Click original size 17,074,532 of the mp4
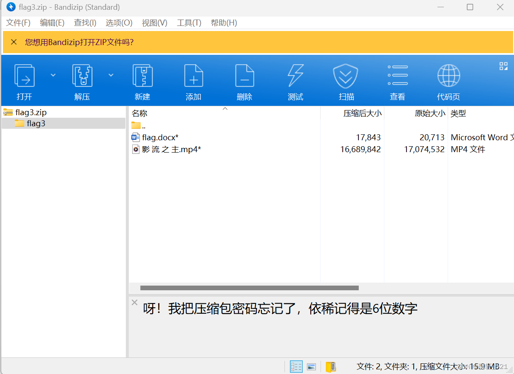Viewport: 514px width, 374px height. tap(424, 149)
